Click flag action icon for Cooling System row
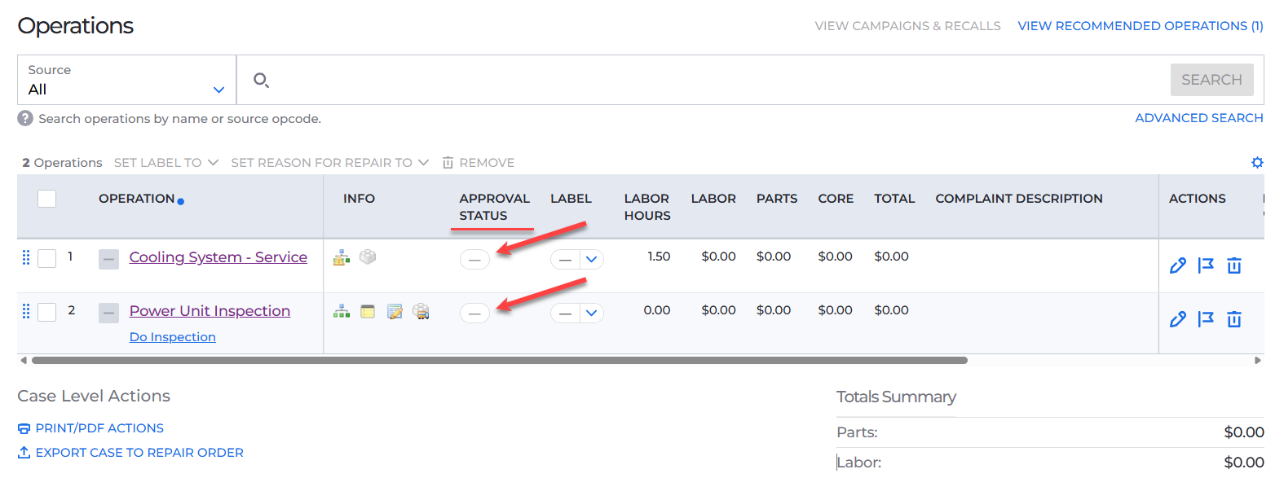This screenshot has height=478, width=1284. (1206, 265)
